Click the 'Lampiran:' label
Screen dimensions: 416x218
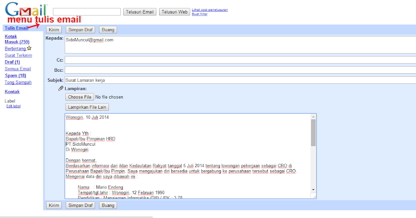point(76,89)
